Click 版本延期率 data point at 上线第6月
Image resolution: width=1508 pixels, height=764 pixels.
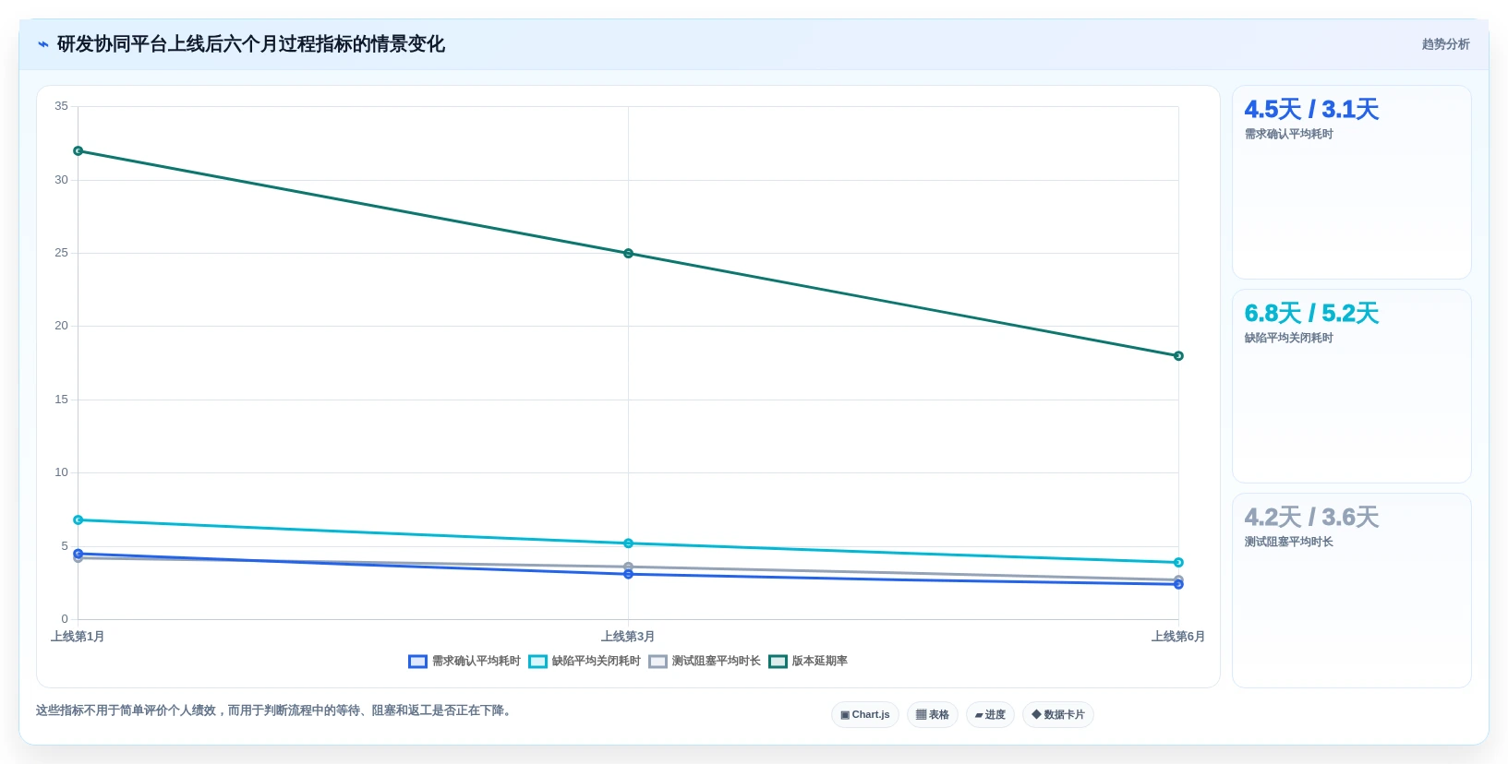point(1178,356)
